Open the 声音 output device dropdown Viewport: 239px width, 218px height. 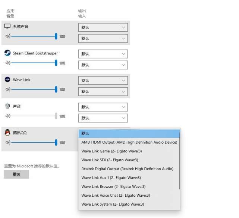pos(103,107)
